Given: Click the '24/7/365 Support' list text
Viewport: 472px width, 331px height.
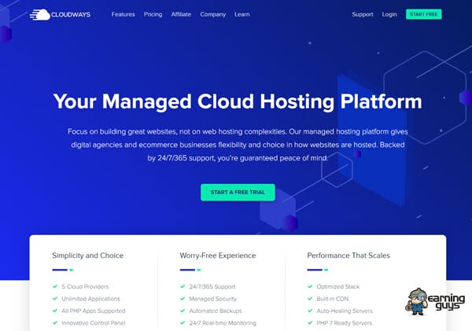Looking at the screenshot, I should pyautogui.click(x=212, y=287).
